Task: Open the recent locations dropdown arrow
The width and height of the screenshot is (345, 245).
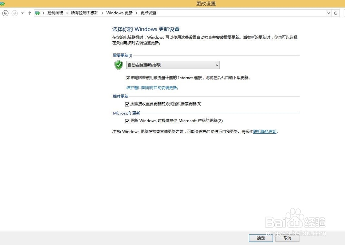Action: coord(22,13)
